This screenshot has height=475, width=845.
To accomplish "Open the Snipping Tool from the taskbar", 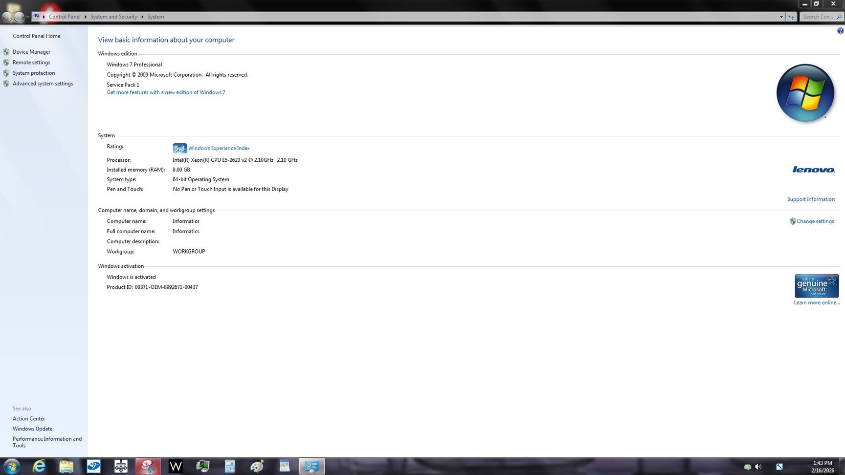I will tap(148, 466).
